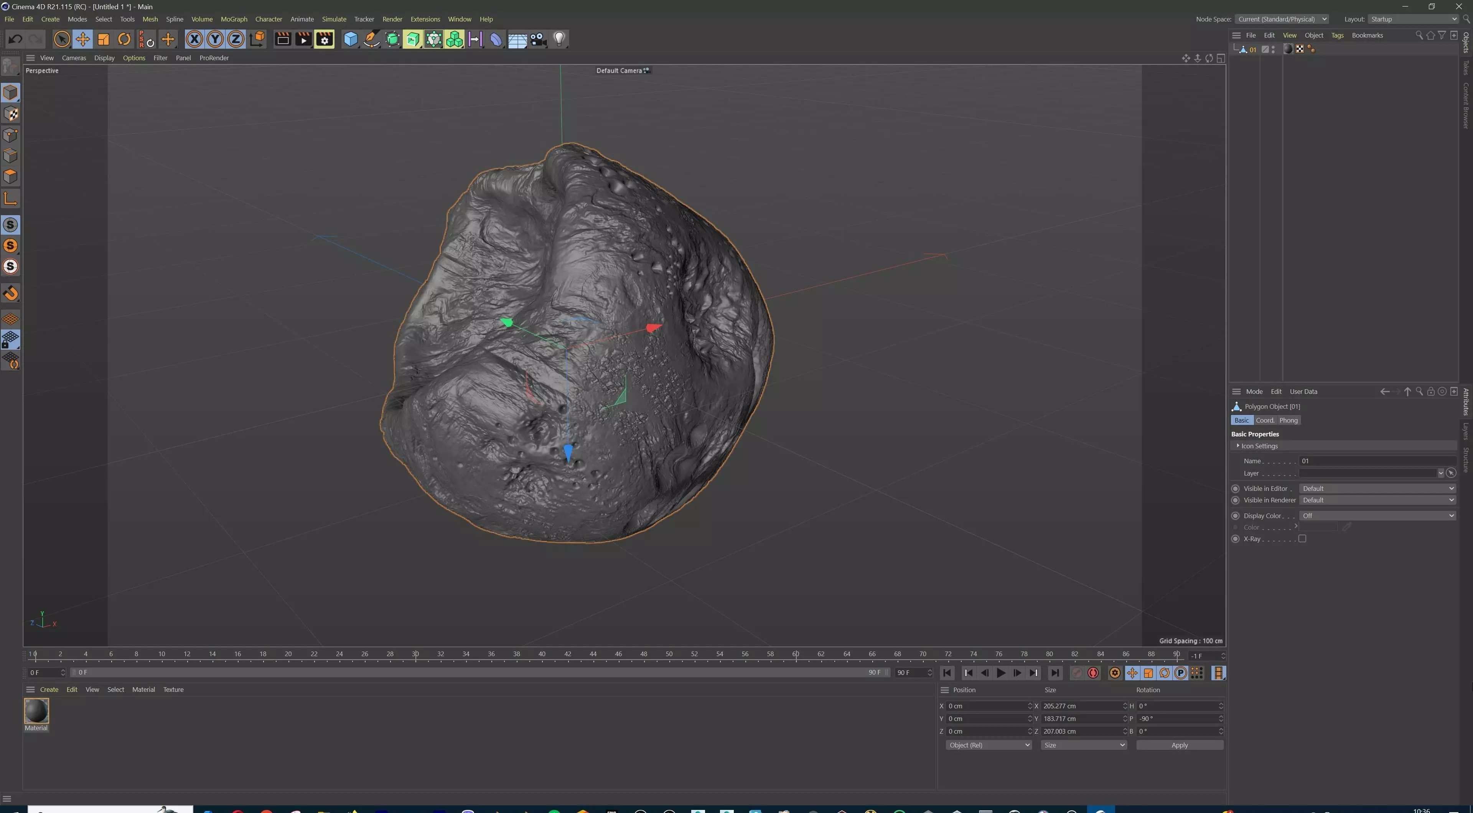Image resolution: width=1473 pixels, height=813 pixels.
Task: Open the Extensions menu
Action: 425,19
